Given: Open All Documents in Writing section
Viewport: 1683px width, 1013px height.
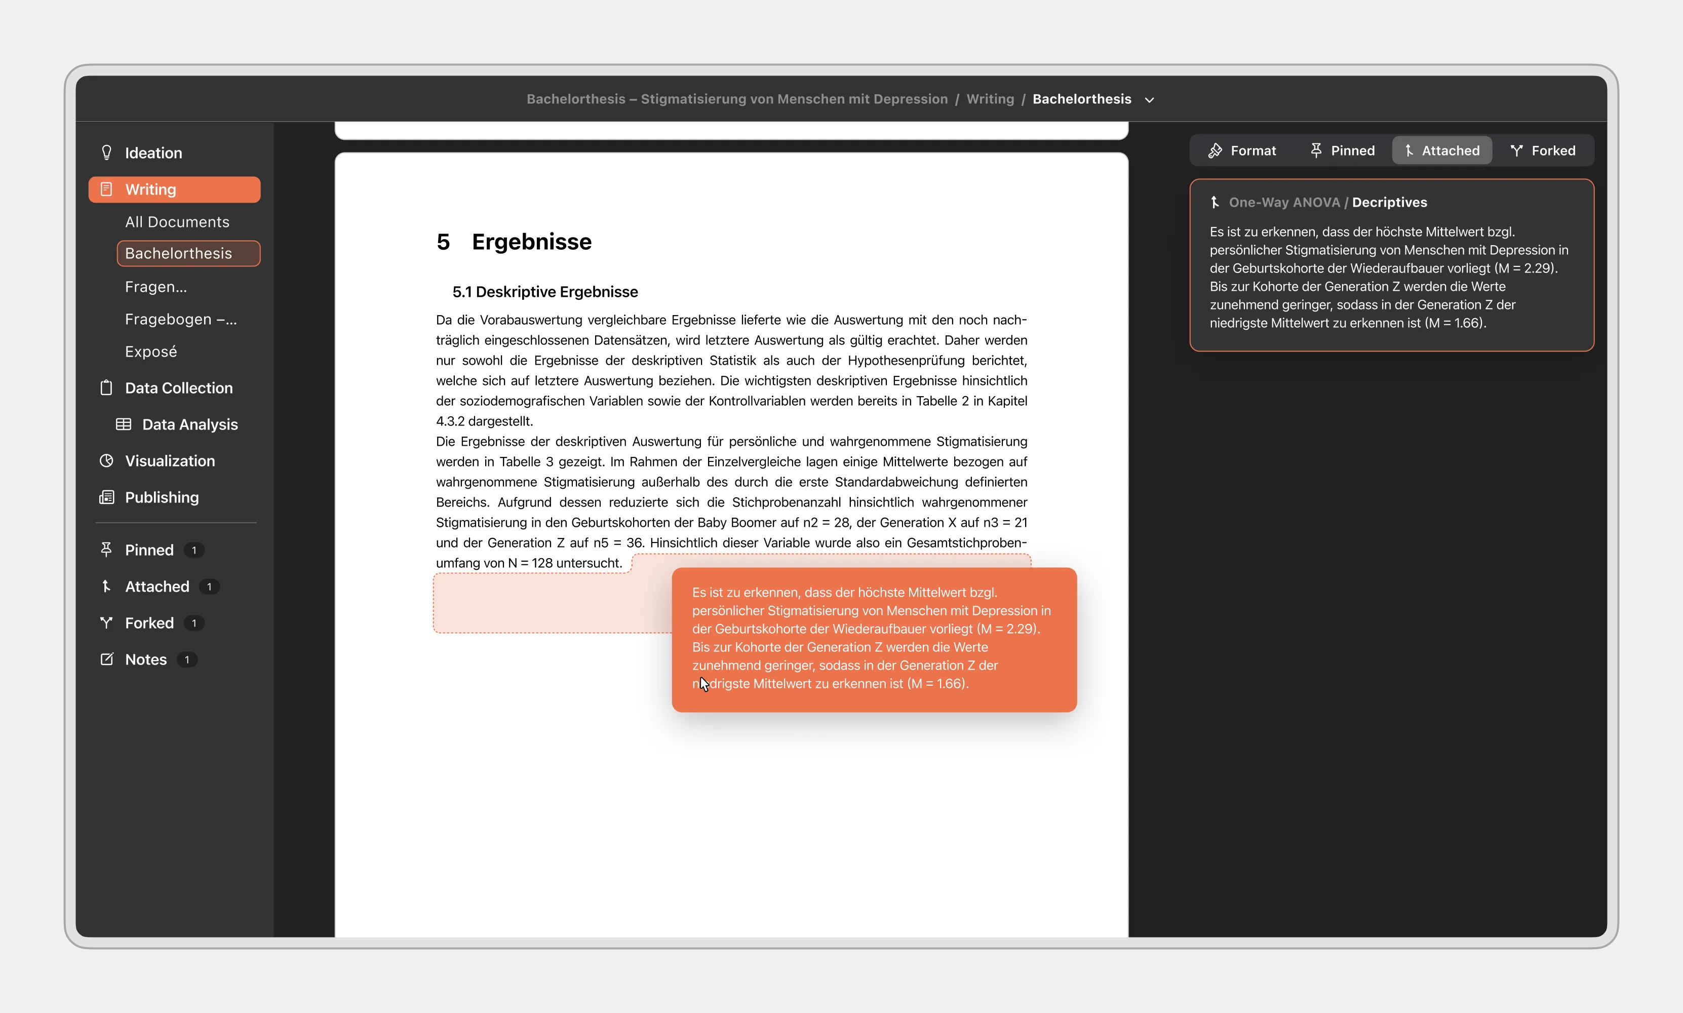Looking at the screenshot, I should coord(177,222).
